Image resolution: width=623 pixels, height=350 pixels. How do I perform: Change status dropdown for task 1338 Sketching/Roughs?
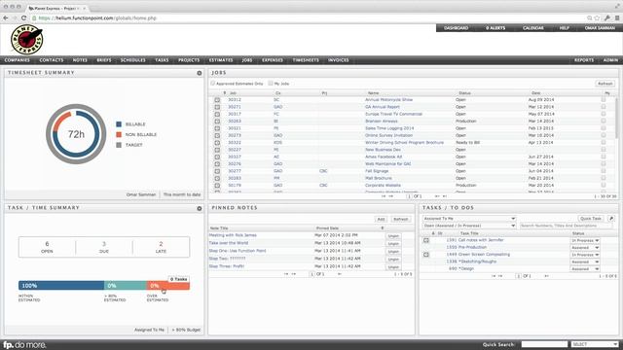coord(585,262)
